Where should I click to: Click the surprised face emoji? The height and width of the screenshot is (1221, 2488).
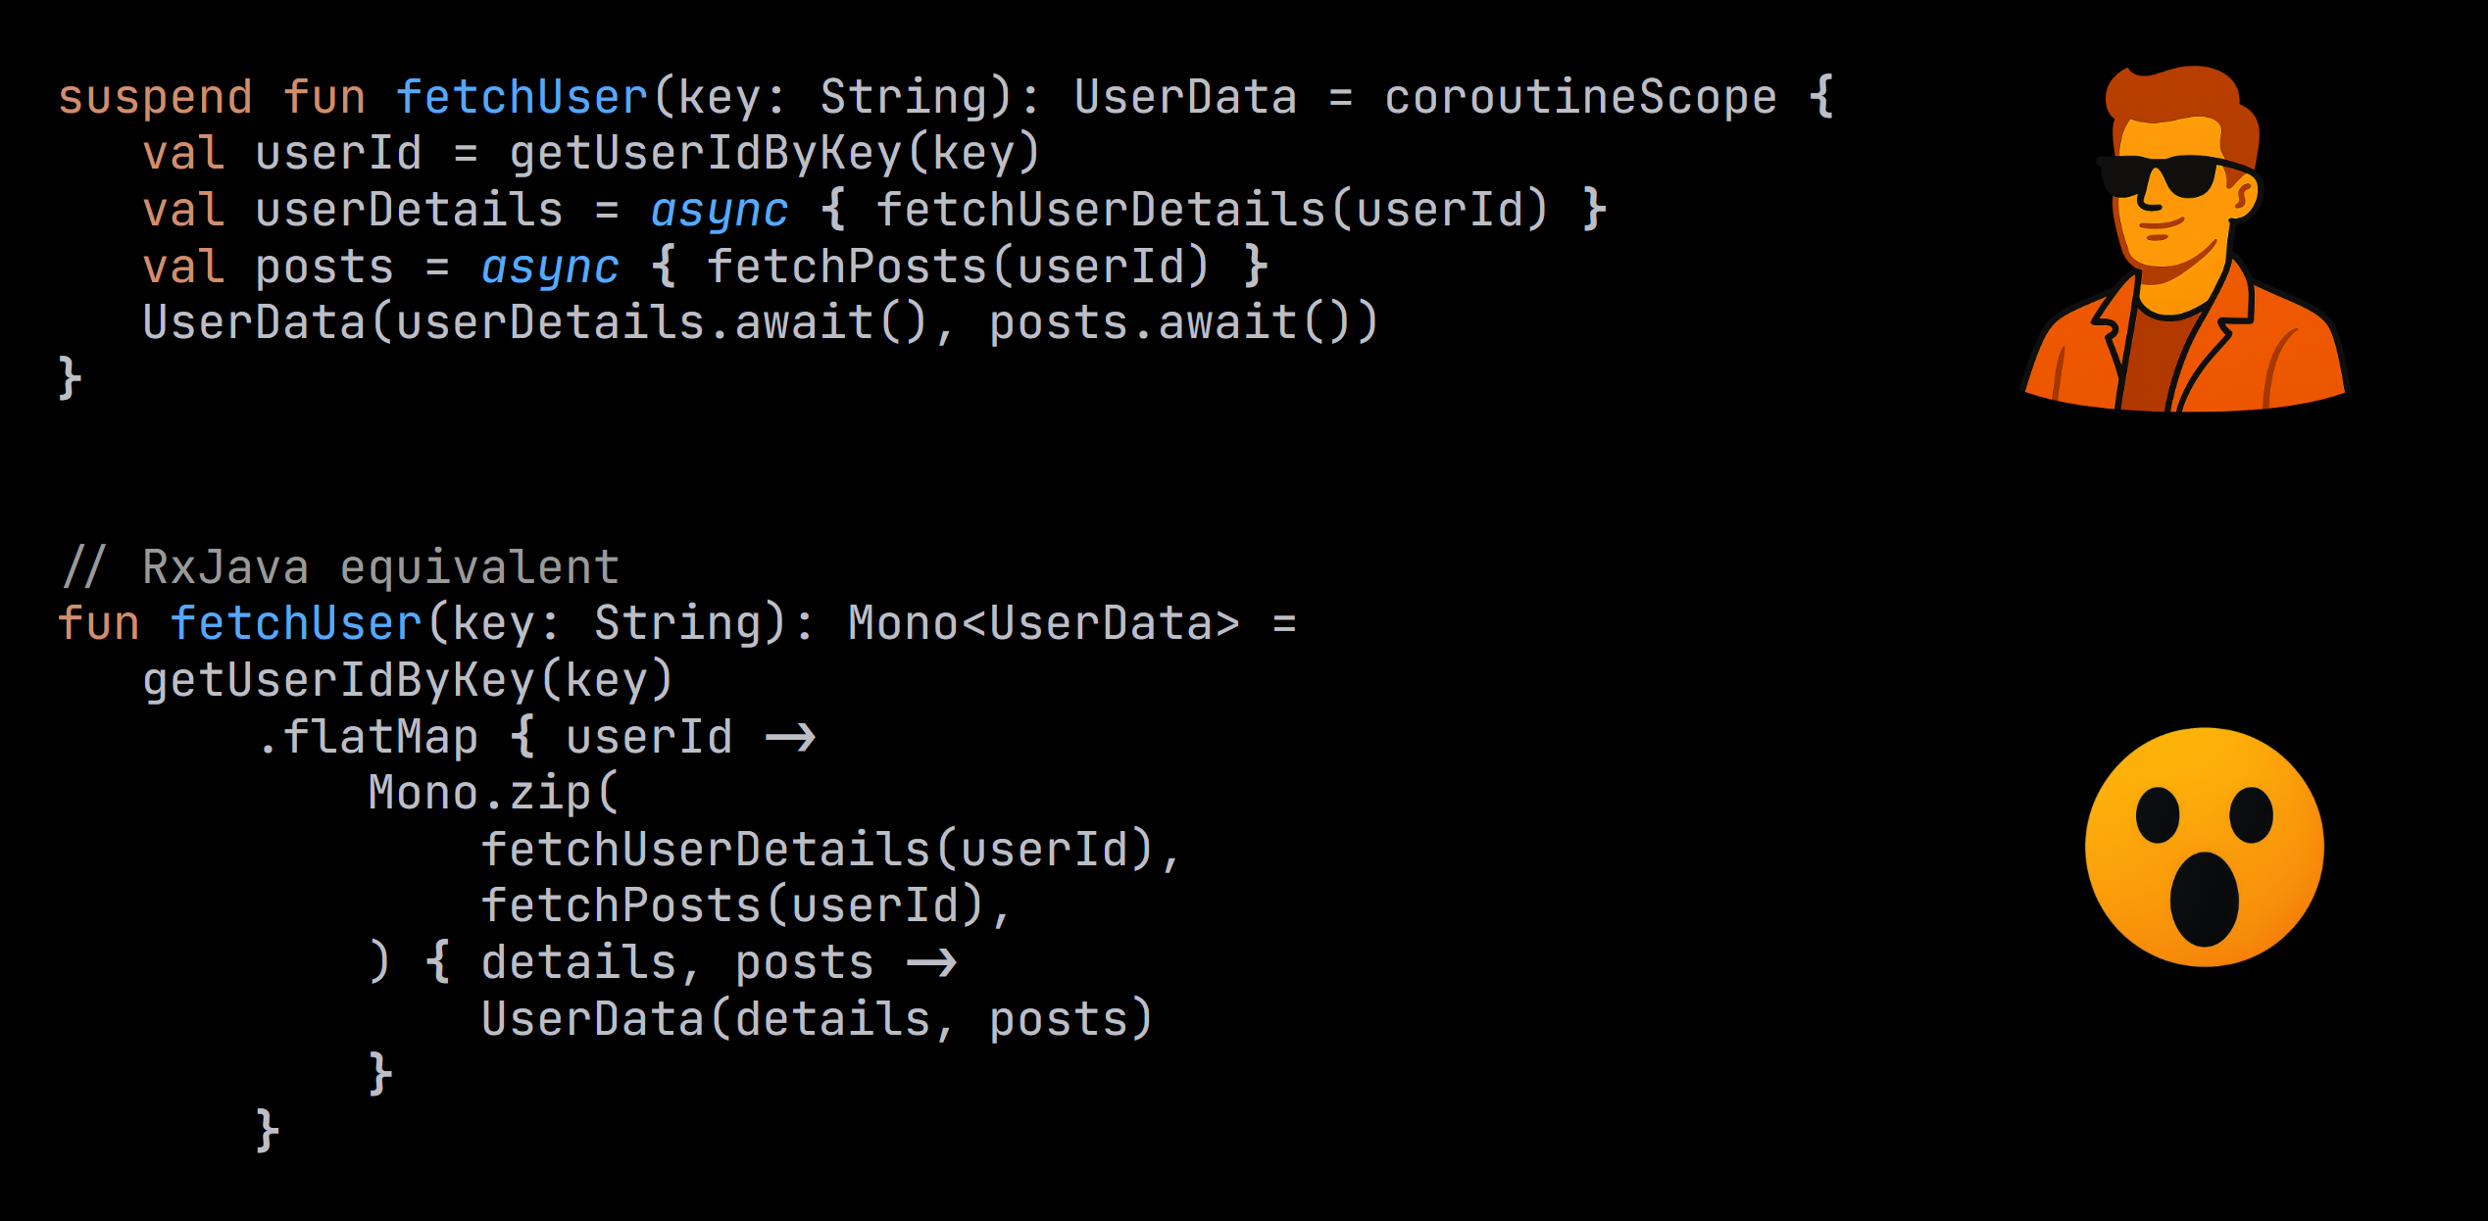pos(2204,847)
